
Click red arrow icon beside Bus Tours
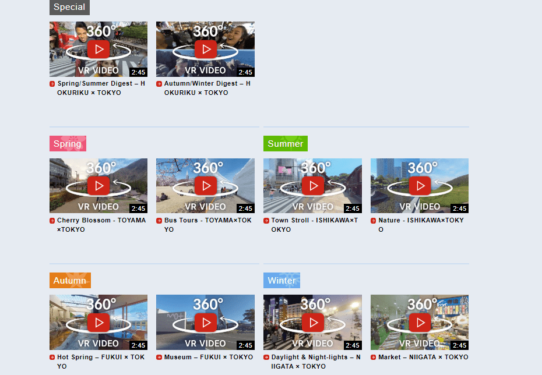click(159, 221)
